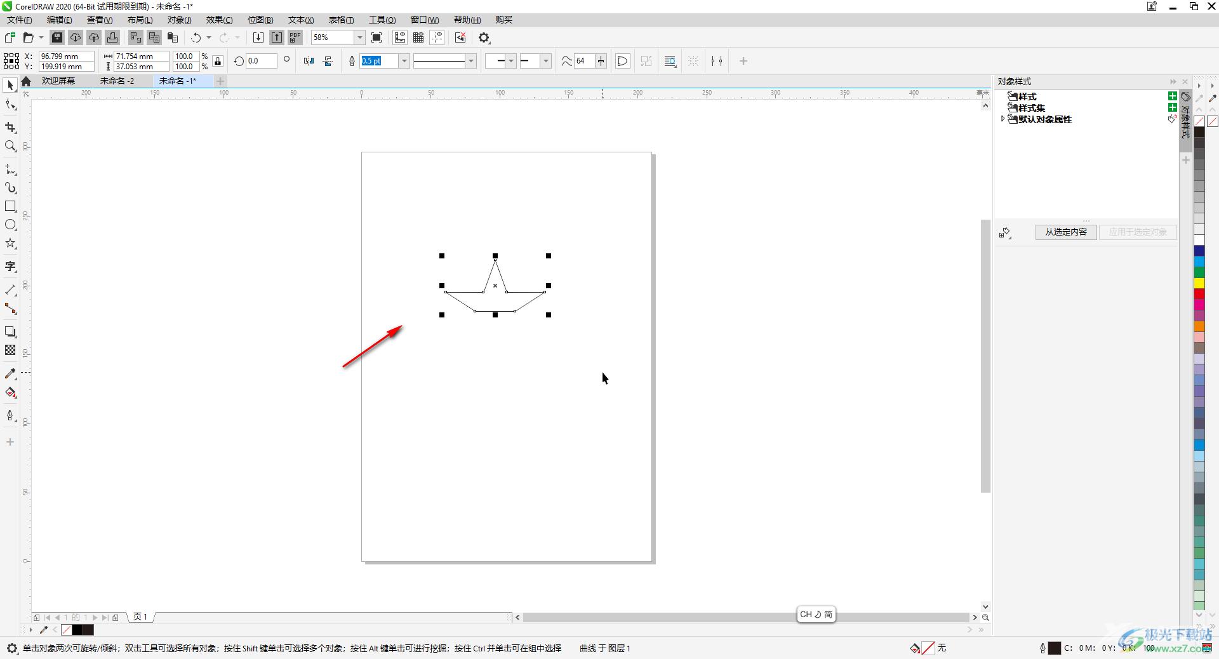Viewport: 1219px width, 659px height.
Task: Toggle show rulers button
Action: (x=400, y=37)
